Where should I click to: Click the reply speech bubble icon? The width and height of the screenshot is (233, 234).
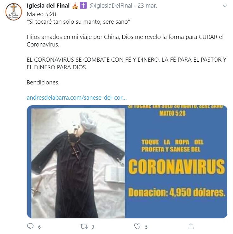(x=30, y=226)
